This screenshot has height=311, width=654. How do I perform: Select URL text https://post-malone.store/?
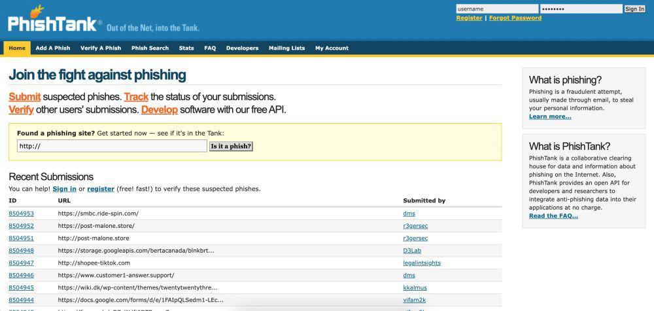point(96,226)
